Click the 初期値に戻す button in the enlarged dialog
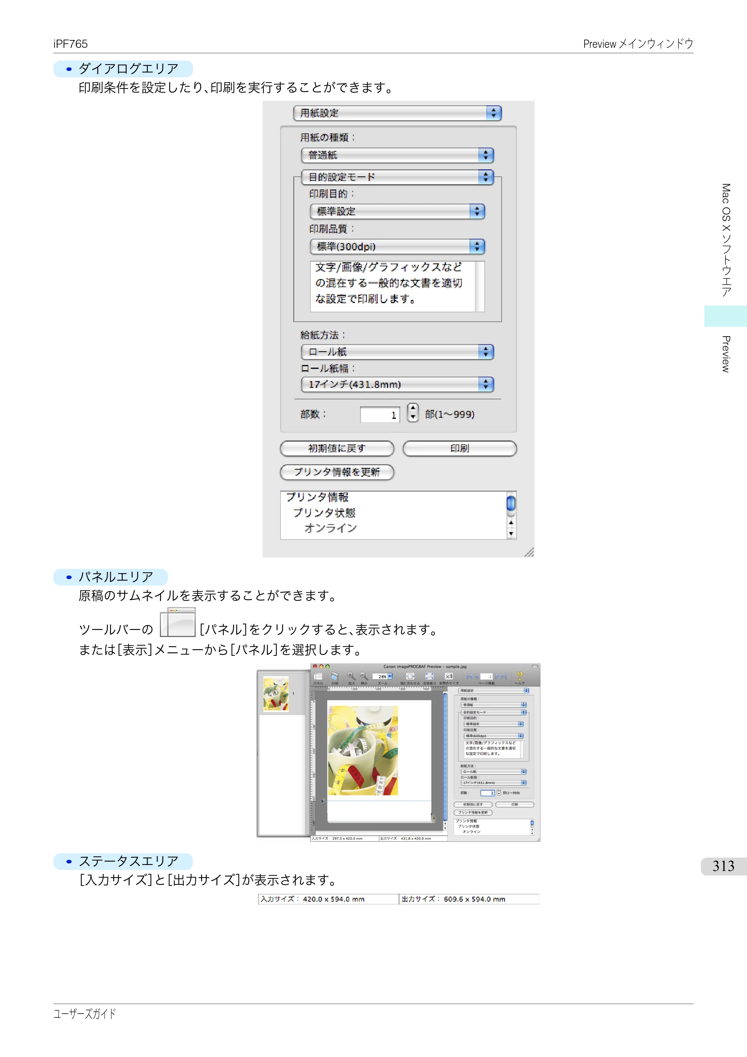The image size is (747, 1057). point(337,448)
